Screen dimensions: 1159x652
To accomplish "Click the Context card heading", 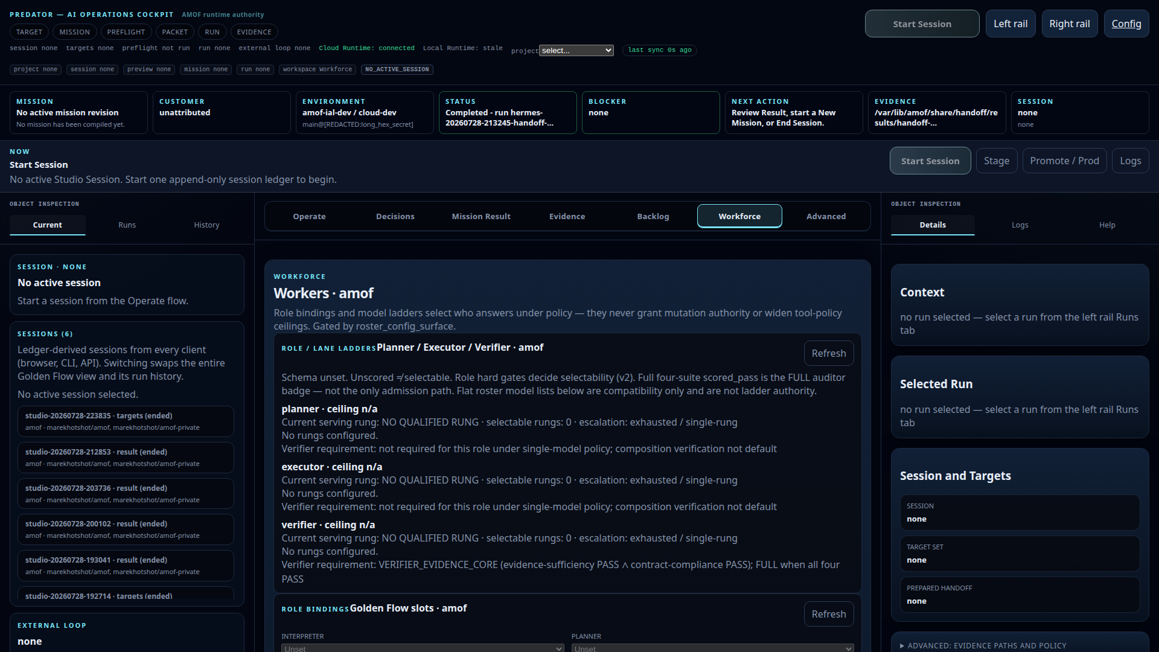I will [922, 292].
